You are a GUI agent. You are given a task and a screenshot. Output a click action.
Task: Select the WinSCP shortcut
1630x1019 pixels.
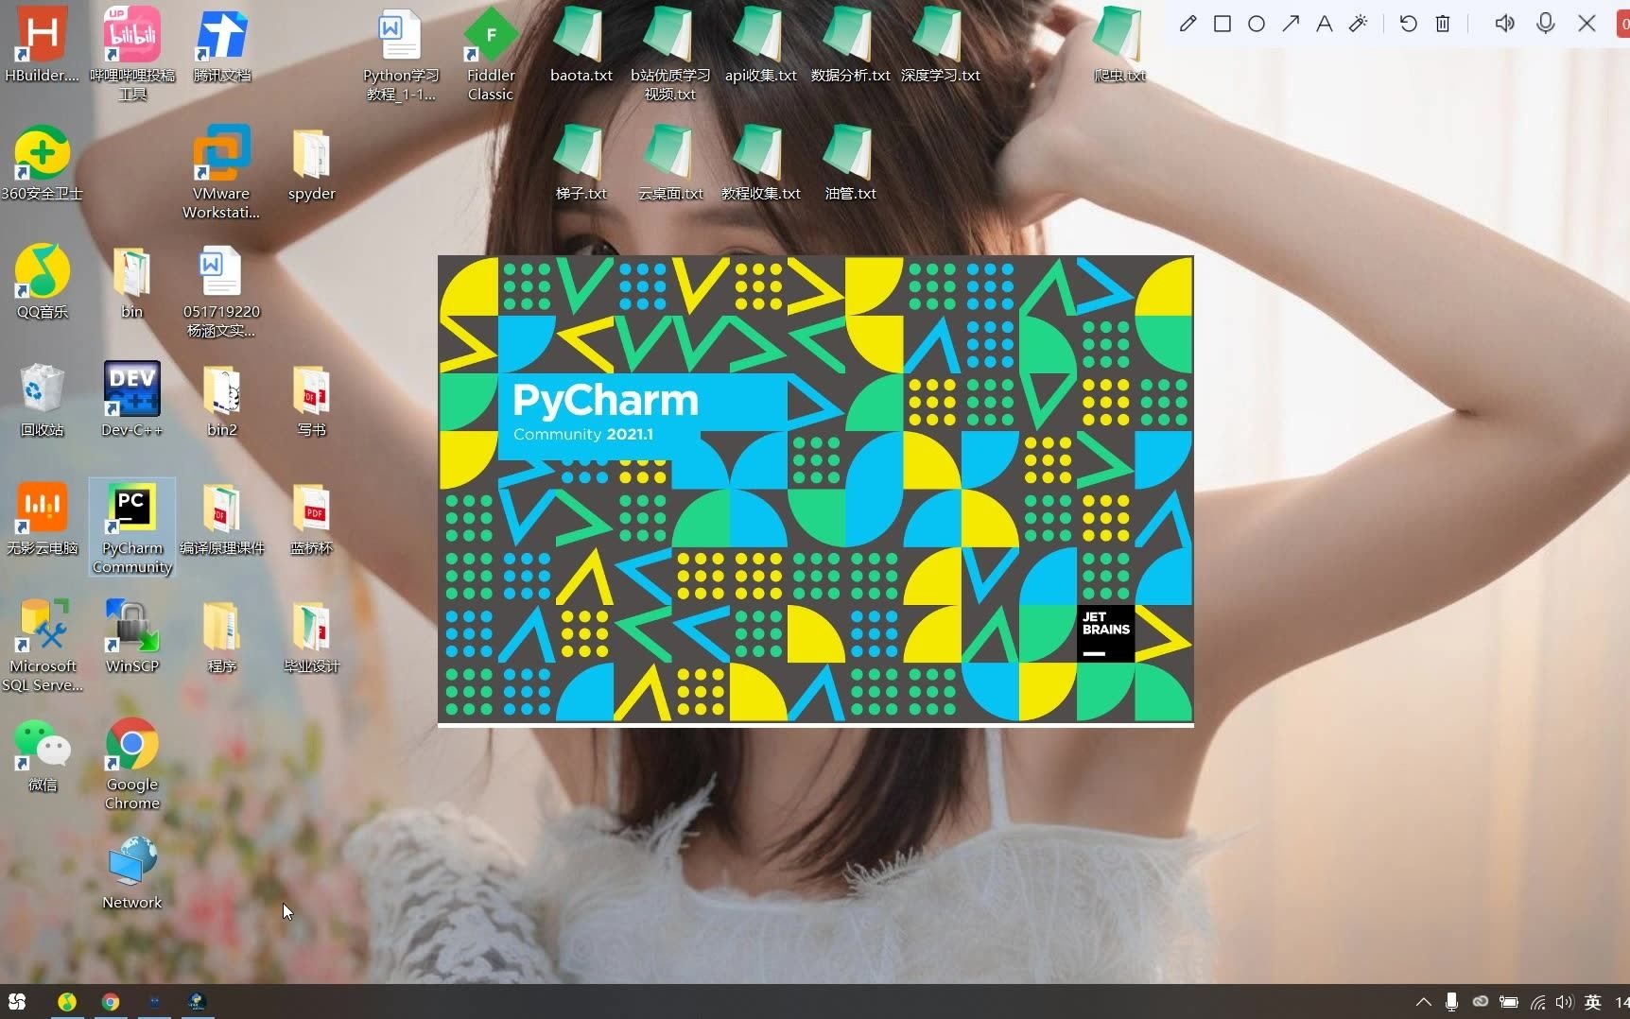tap(131, 636)
